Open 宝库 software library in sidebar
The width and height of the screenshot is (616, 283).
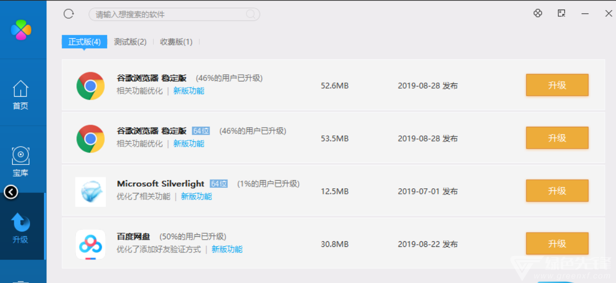[x=20, y=162]
